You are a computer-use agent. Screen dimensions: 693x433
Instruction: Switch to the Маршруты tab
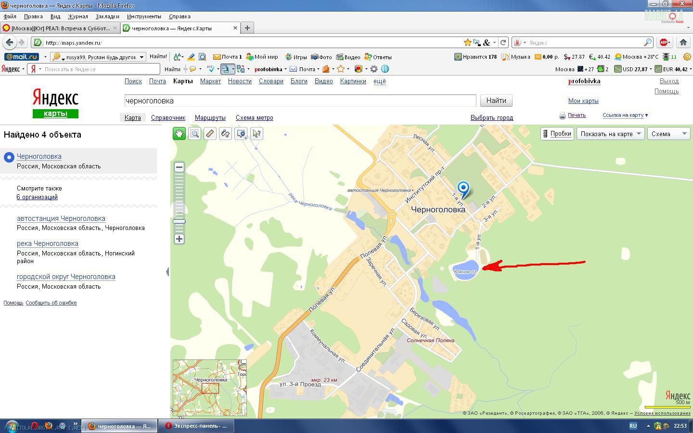pyautogui.click(x=210, y=117)
